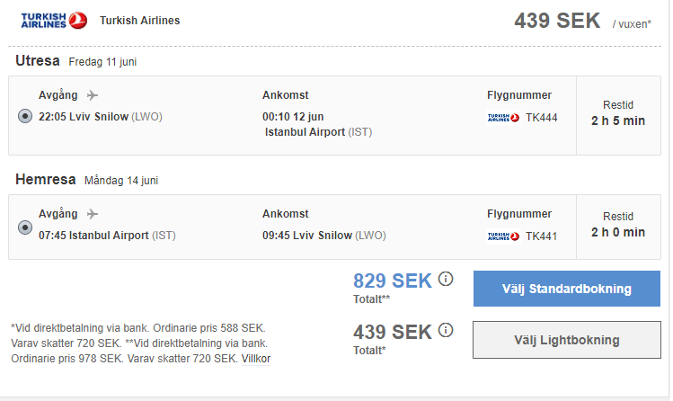Click small airline logo beside TK444

point(503,117)
